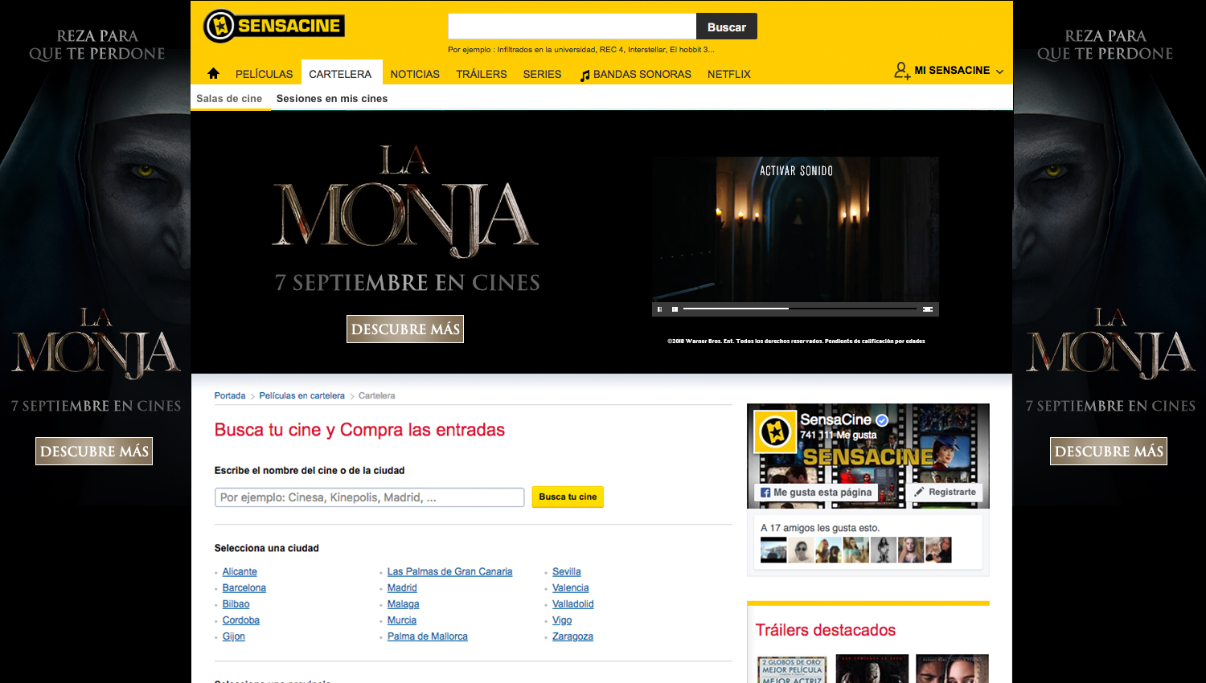Viewport: 1206px width, 683px height.
Task: Switch to Sesiones en mis cines
Action: click(332, 99)
